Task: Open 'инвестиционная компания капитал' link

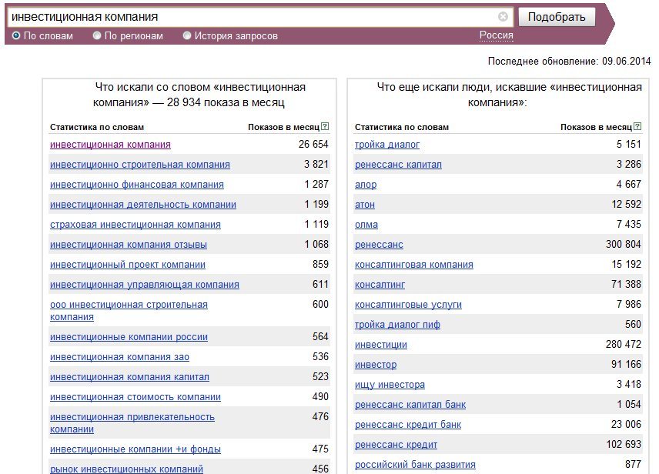Action: (129, 377)
